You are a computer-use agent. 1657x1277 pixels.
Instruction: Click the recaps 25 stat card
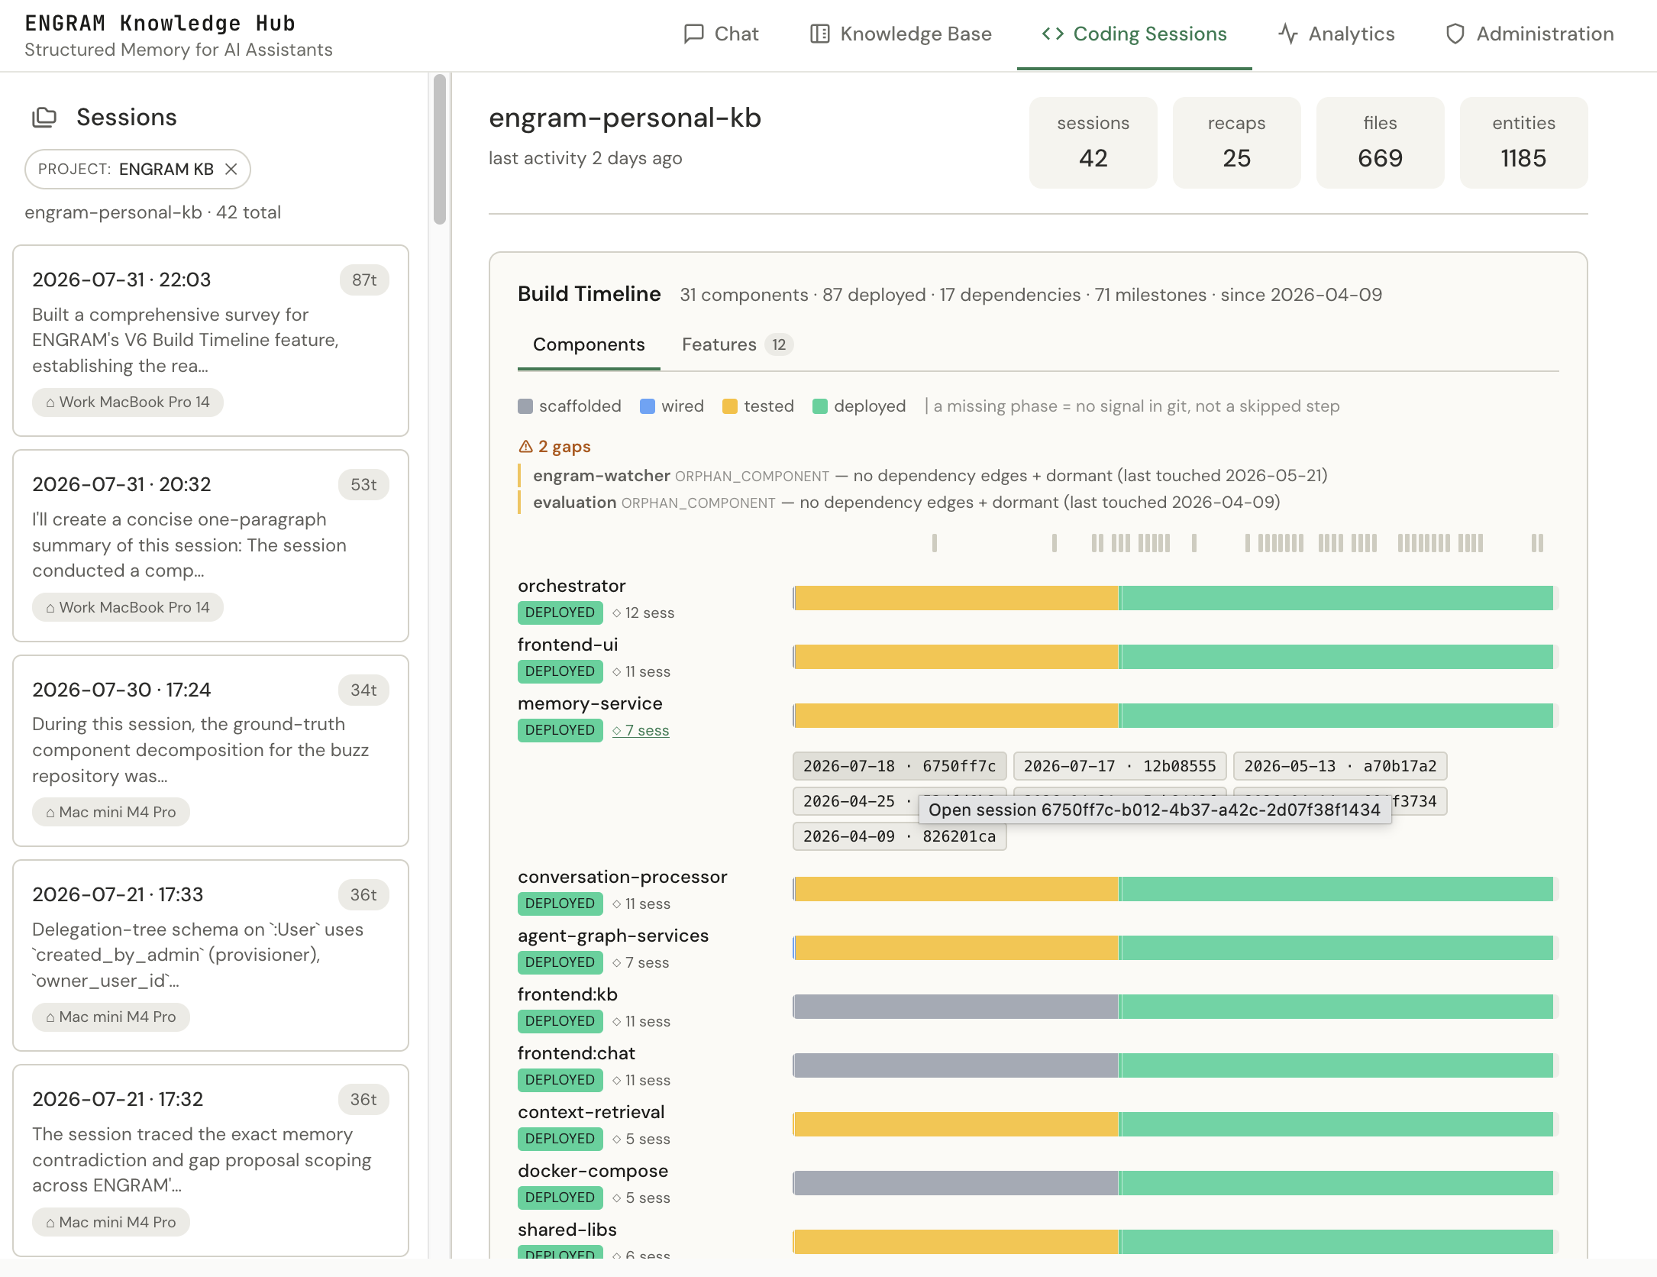tap(1236, 143)
